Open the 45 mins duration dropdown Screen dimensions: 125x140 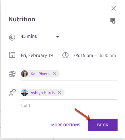click(41, 37)
